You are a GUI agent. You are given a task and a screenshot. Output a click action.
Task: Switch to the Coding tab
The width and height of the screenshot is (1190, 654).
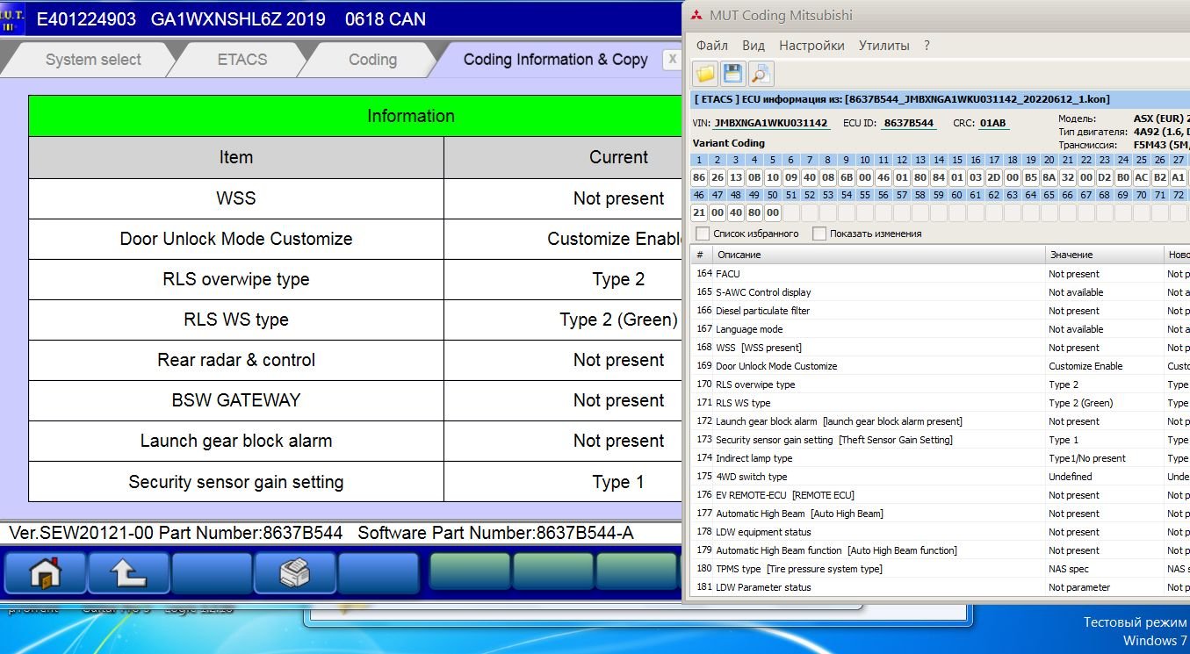(x=372, y=60)
